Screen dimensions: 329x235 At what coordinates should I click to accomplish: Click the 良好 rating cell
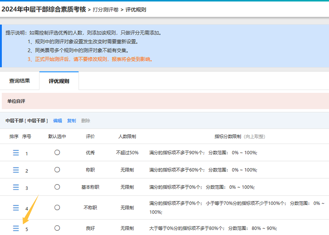pyautogui.click(x=91, y=228)
